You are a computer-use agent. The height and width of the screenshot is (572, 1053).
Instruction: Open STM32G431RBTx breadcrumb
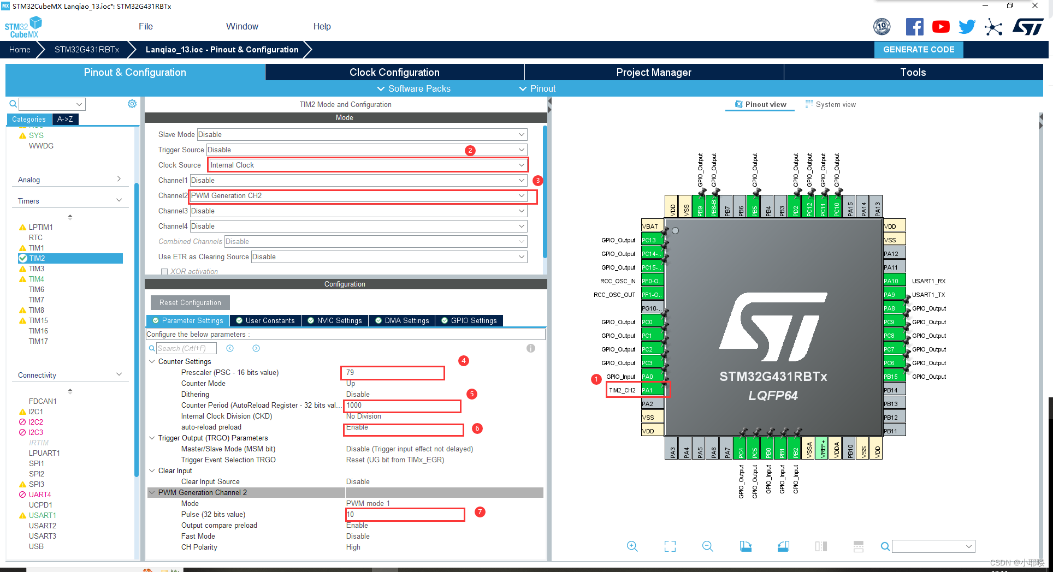click(x=87, y=49)
